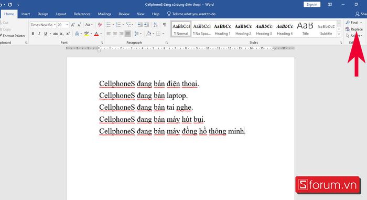Customize Quick Access Toolbar dropdown
This screenshot has height=200, width=367.
pos(18,4)
